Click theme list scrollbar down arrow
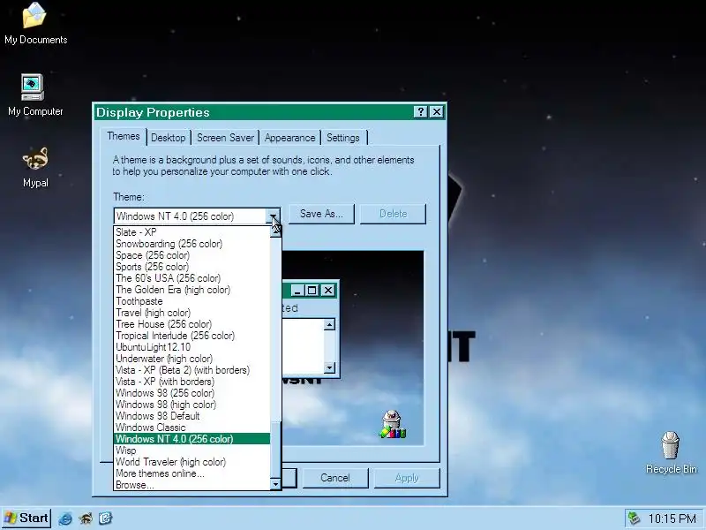This screenshot has height=530, width=706. pos(275,484)
